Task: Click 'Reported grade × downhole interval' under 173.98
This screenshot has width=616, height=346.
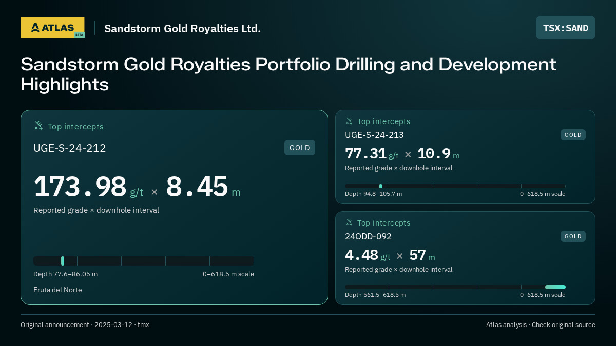Action: coord(96,210)
